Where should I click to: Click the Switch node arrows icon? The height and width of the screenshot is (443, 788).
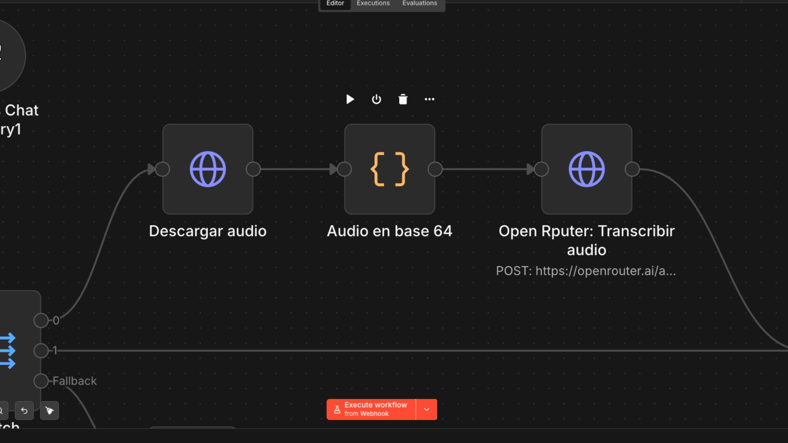click(x=7, y=351)
